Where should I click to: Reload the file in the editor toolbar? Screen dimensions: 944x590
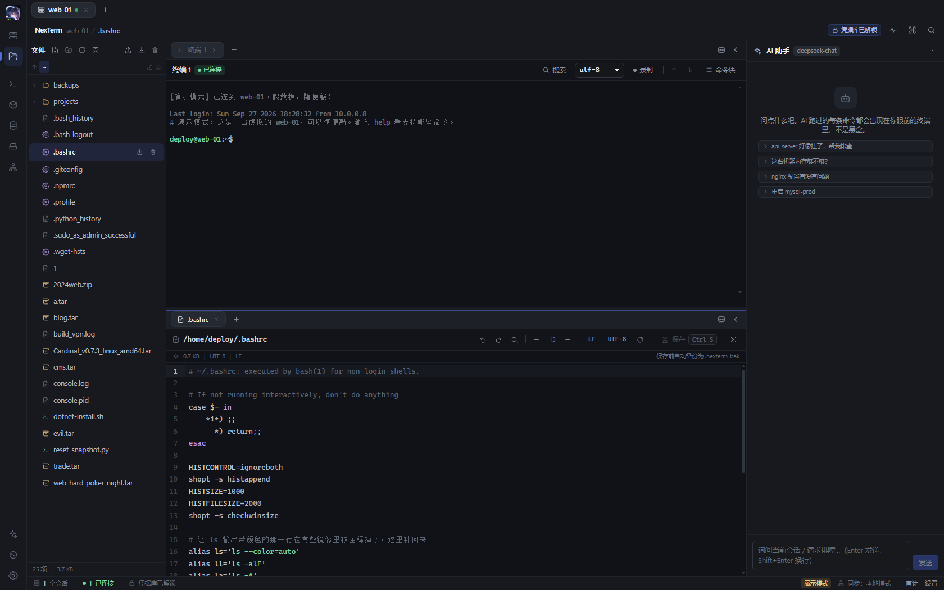coord(640,339)
